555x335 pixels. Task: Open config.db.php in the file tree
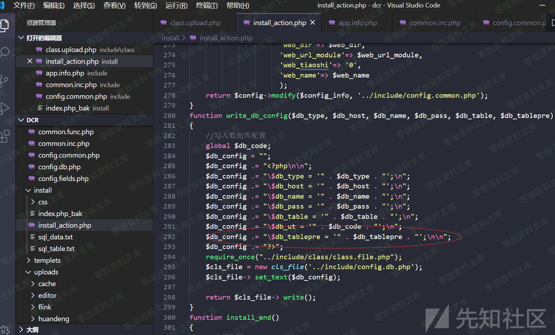coord(59,167)
